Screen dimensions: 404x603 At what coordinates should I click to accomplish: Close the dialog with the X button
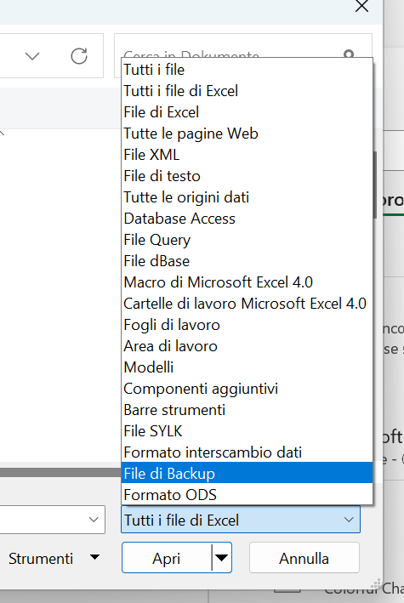point(361,5)
